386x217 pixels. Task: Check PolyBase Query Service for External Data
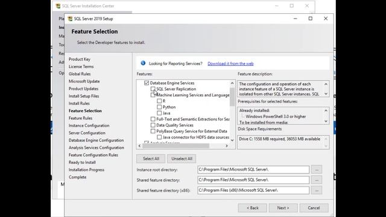point(153,131)
